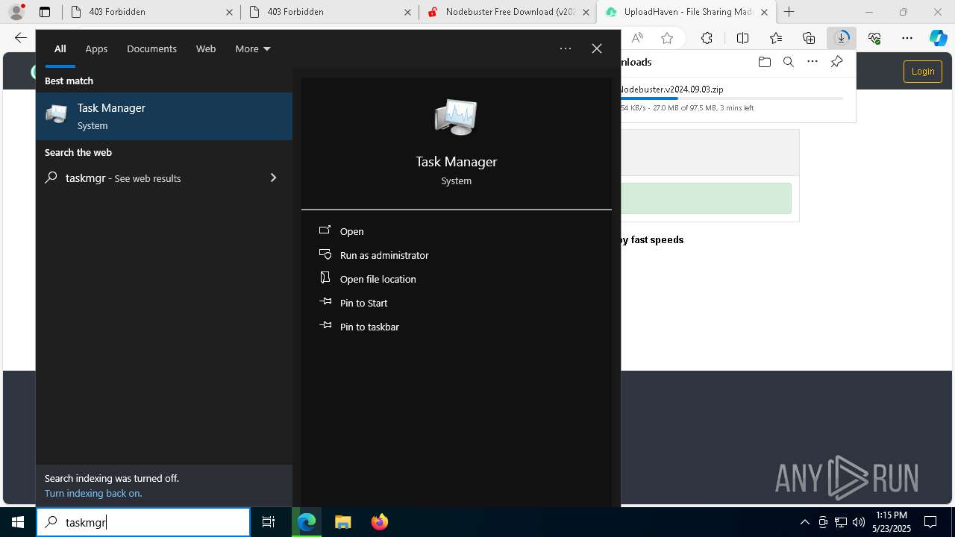Image resolution: width=955 pixels, height=537 pixels.
Task: Close the Windows search panel
Action: (597, 48)
